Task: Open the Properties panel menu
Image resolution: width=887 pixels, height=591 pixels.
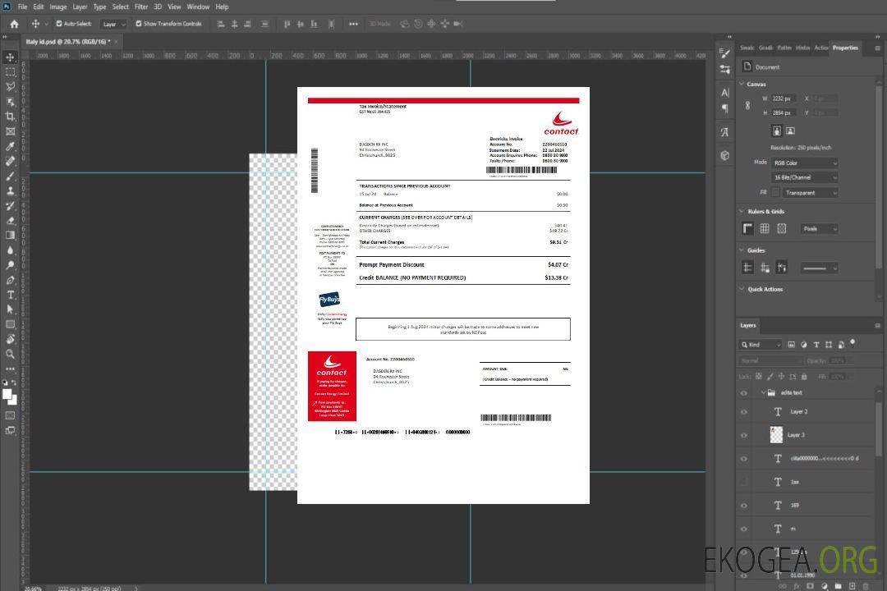Action: pyautogui.click(x=877, y=48)
